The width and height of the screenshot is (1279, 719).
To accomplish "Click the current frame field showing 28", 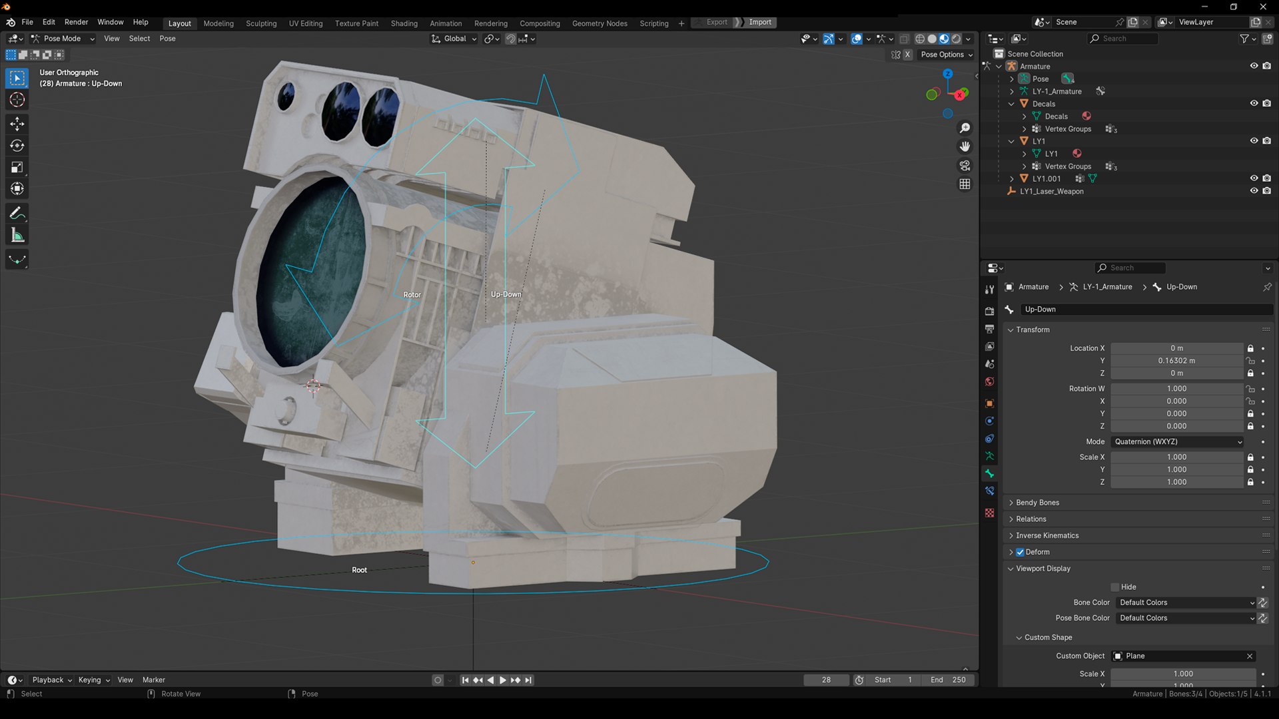I will tap(826, 680).
